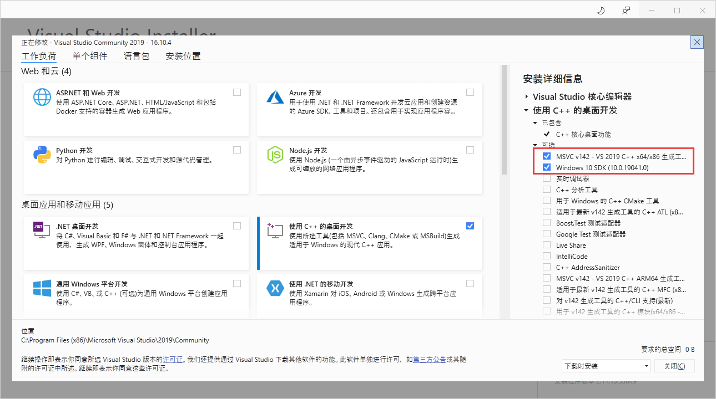Click the Azure 开发 workload icon
The image size is (716, 399).
[x=275, y=97]
